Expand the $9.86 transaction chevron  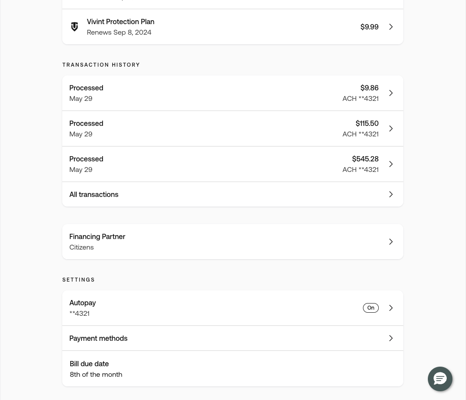click(x=391, y=93)
